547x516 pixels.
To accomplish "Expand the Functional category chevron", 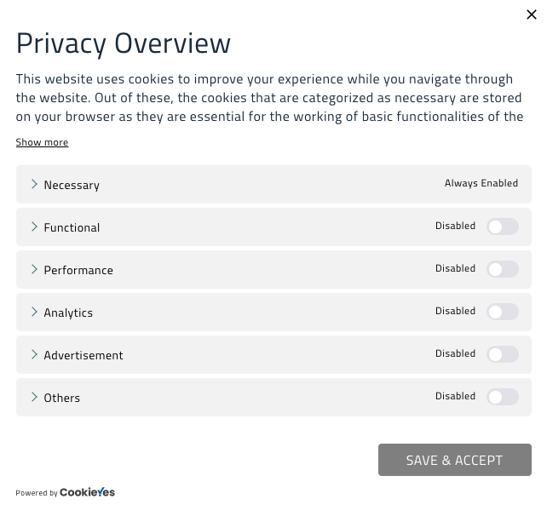I will point(34,226).
